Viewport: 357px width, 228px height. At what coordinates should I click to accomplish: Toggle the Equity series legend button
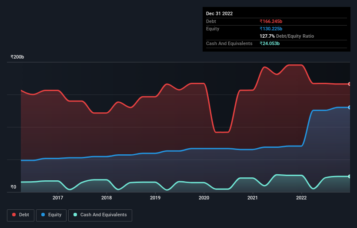(x=51, y=215)
